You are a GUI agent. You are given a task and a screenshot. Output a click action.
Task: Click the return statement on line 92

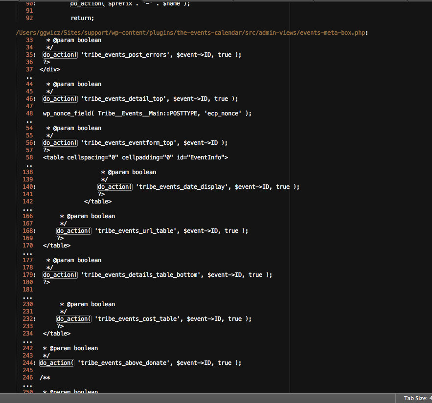pyautogui.click(x=82, y=18)
